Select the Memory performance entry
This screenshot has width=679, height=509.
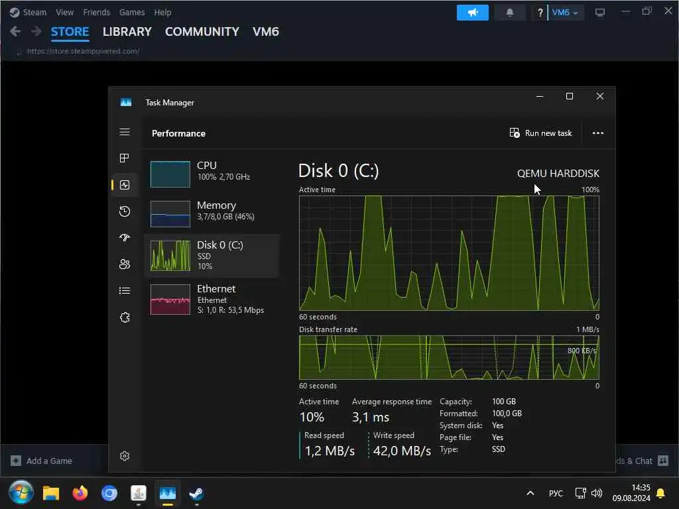click(x=212, y=213)
